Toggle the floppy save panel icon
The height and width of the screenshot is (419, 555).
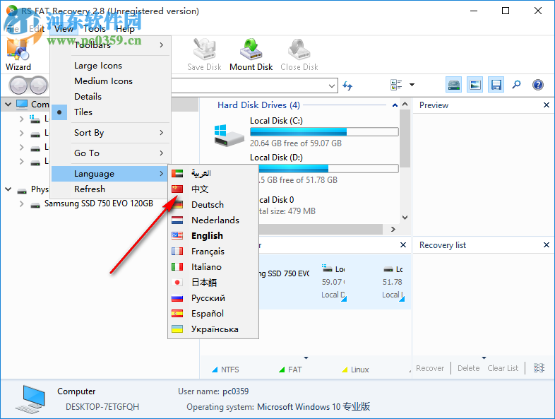point(496,85)
